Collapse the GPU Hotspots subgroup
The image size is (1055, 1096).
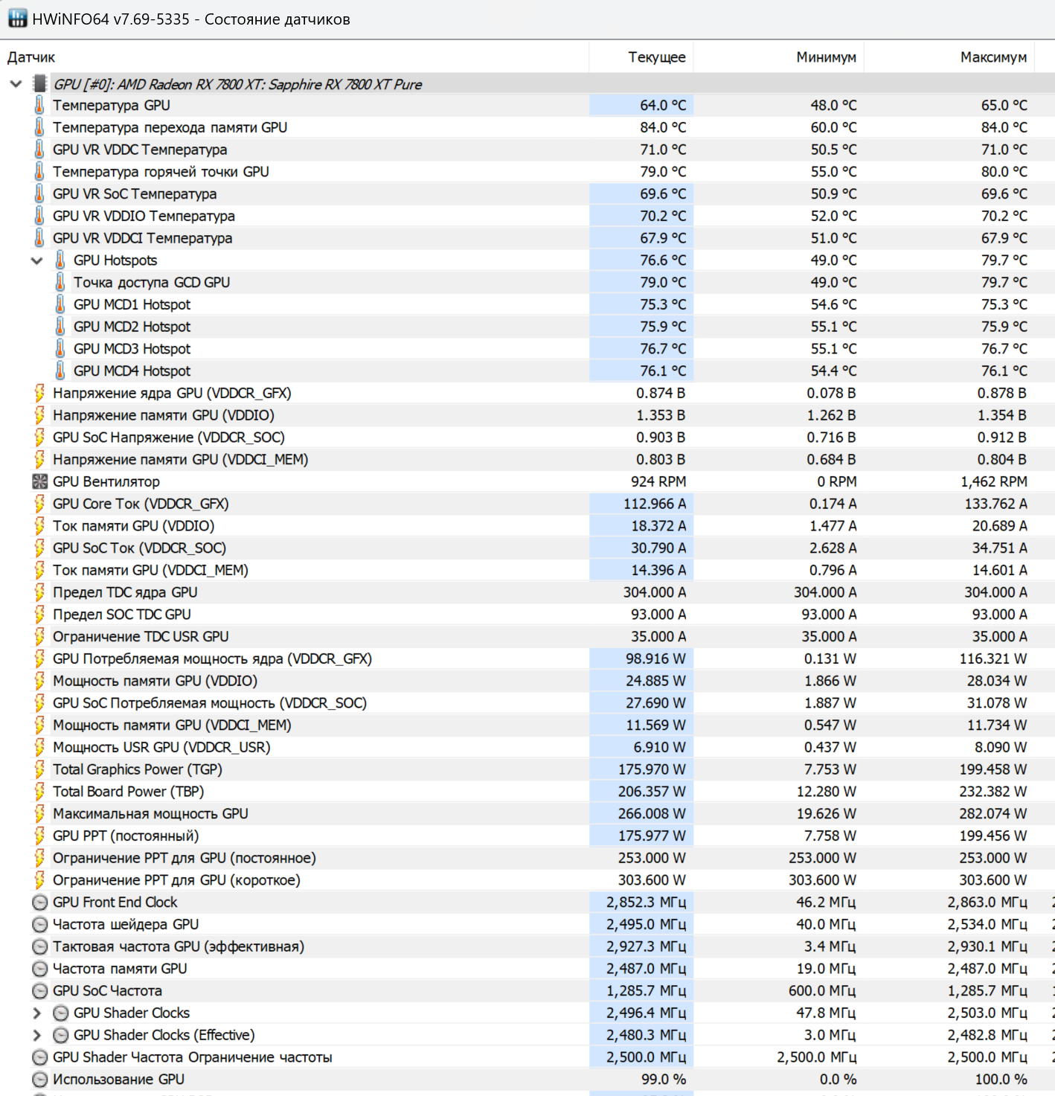[36, 260]
